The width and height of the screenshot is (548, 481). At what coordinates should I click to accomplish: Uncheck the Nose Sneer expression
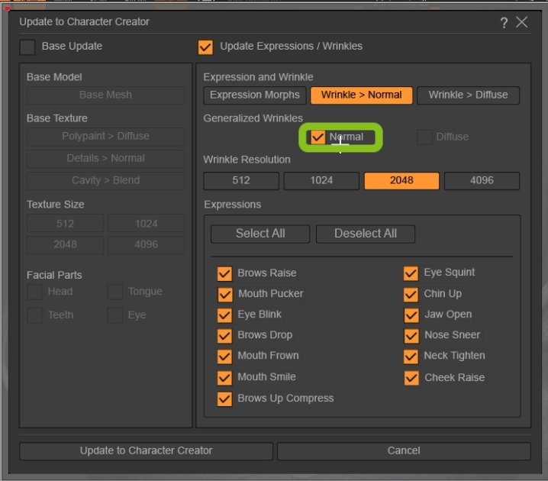[x=411, y=336]
